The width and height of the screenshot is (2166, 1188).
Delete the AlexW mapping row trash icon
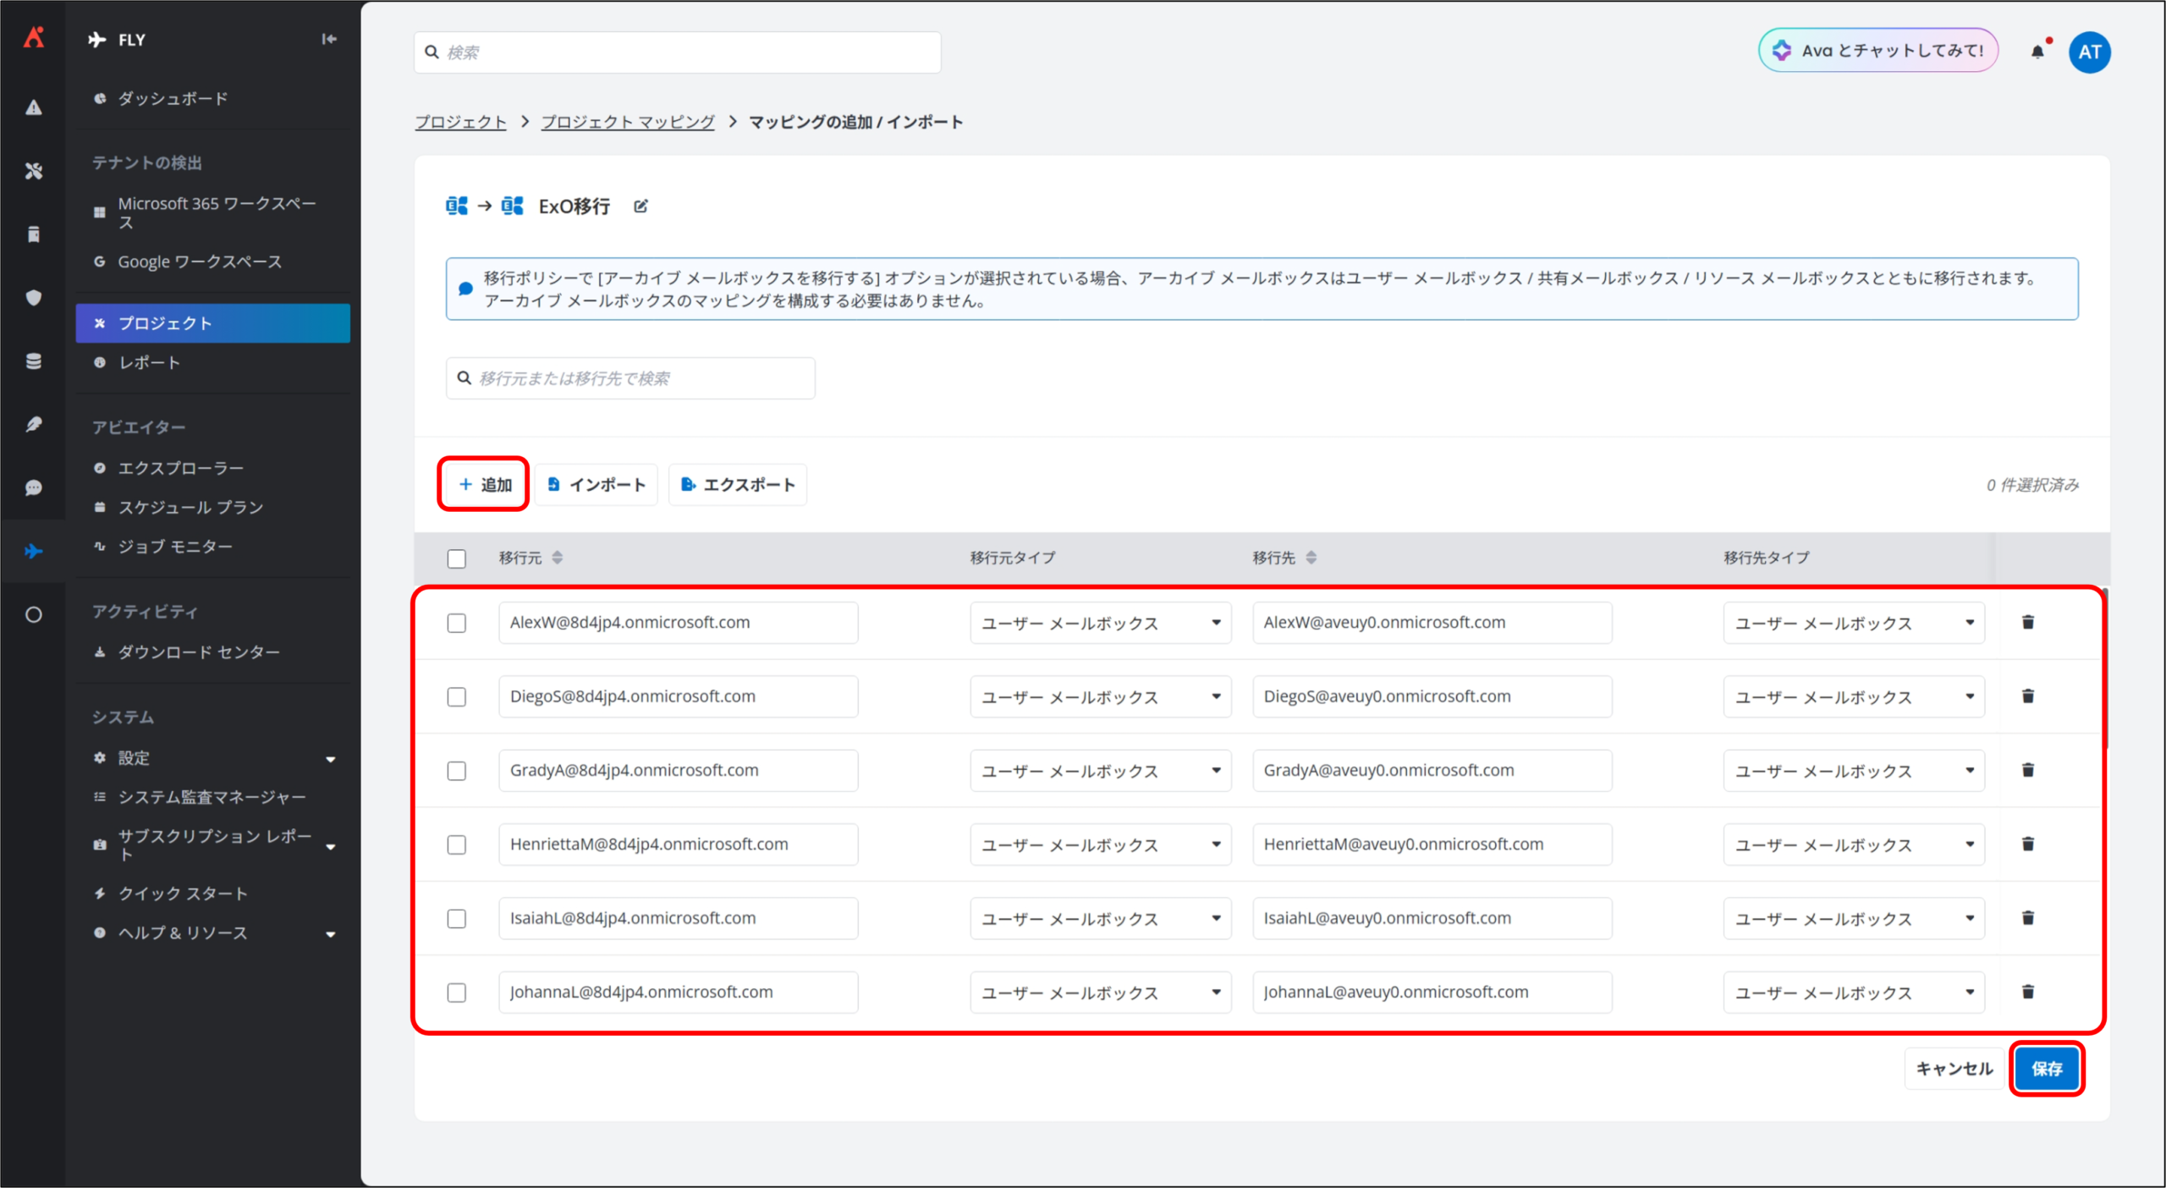click(2028, 623)
